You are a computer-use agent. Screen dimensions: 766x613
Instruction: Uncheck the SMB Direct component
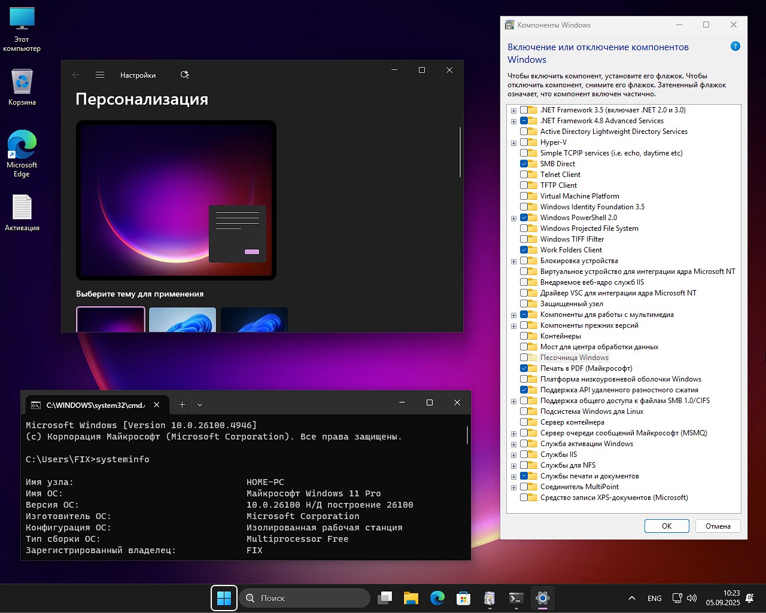tap(524, 164)
